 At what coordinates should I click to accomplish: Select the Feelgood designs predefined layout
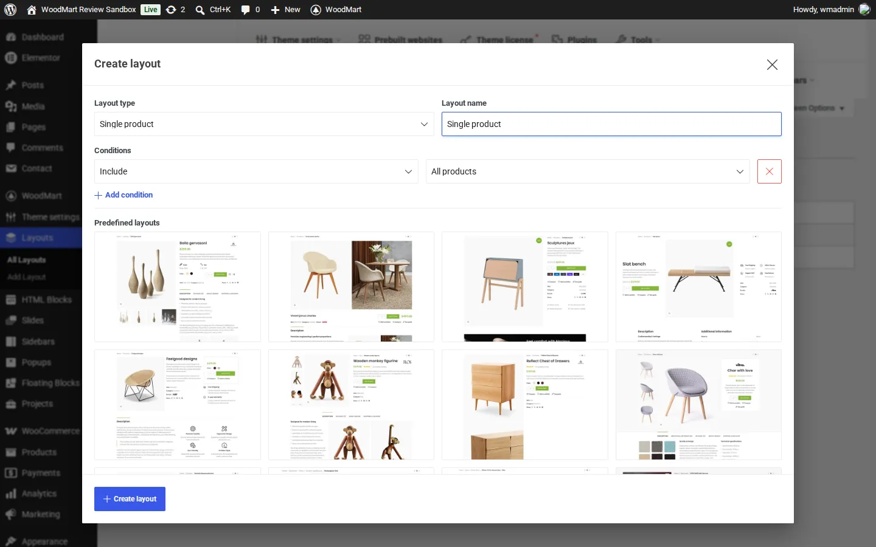[x=178, y=405]
